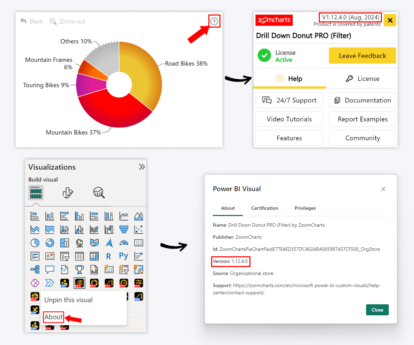Open the help question-mark icon on the donut chart

[214, 22]
